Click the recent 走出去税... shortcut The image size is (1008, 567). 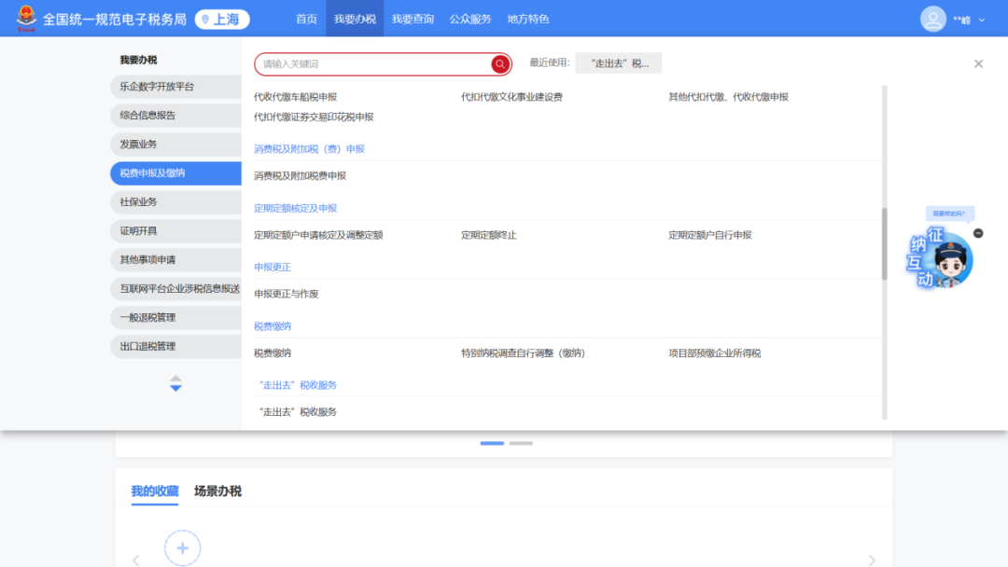click(x=619, y=62)
